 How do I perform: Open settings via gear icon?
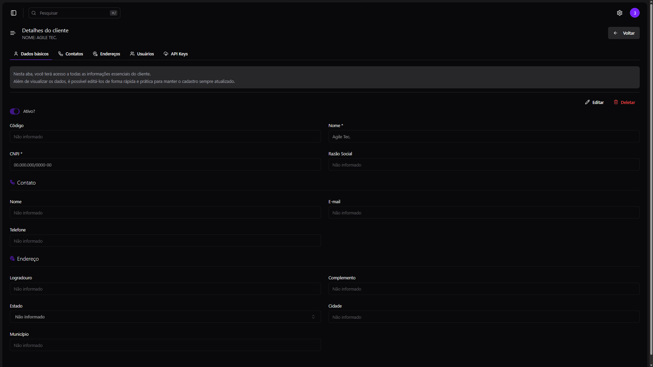point(619,13)
